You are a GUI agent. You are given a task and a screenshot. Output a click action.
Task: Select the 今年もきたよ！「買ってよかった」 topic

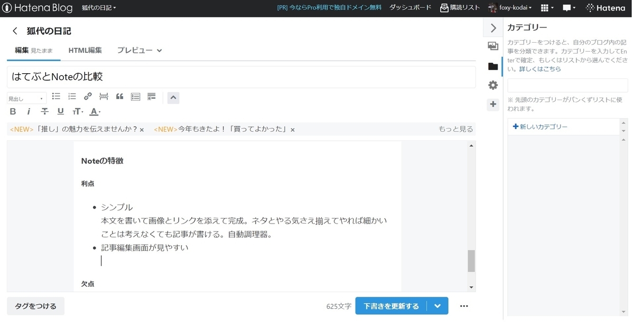(220, 129)
